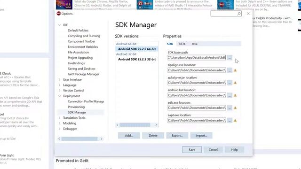
Task: Click the Options dialog RAD Studio icon
Action: pyautogui.click(x=58, y=14)
